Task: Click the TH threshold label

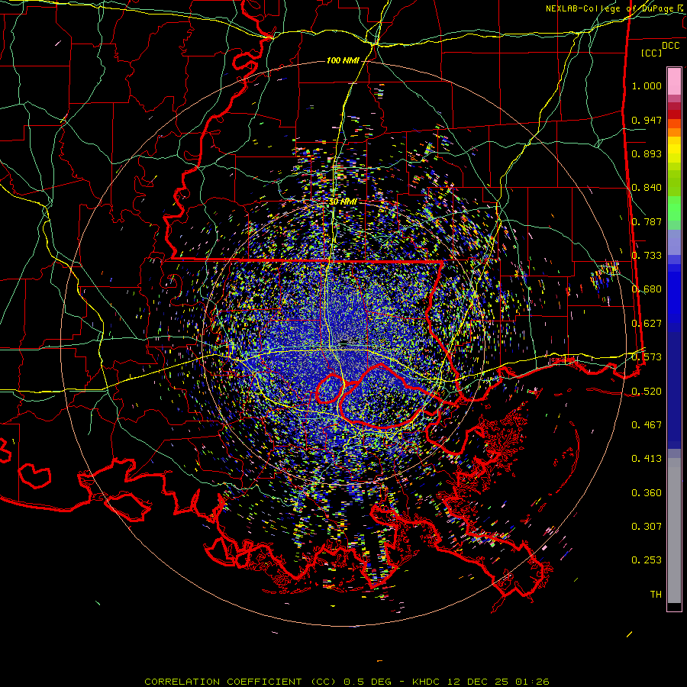Action: pos(656,595)
